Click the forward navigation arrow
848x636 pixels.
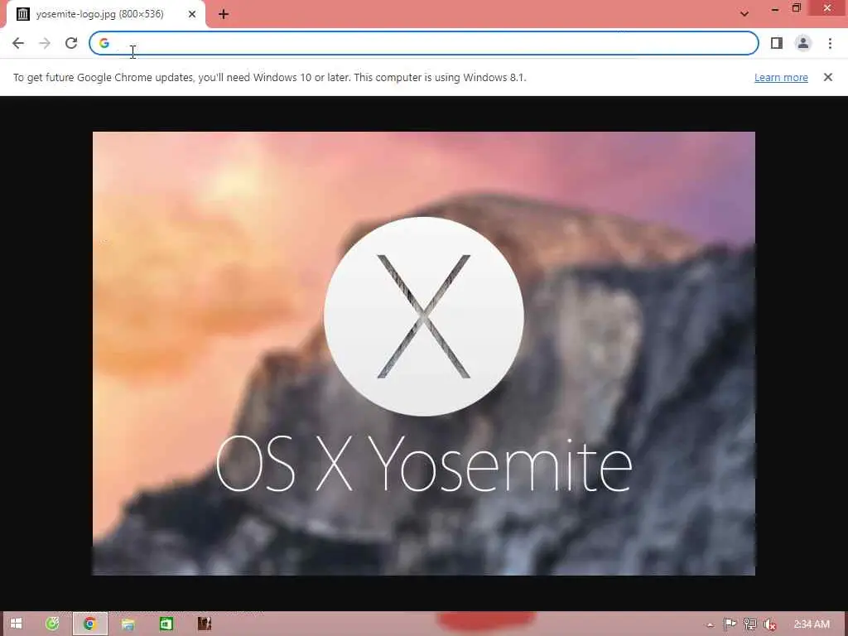coord(45,43)
